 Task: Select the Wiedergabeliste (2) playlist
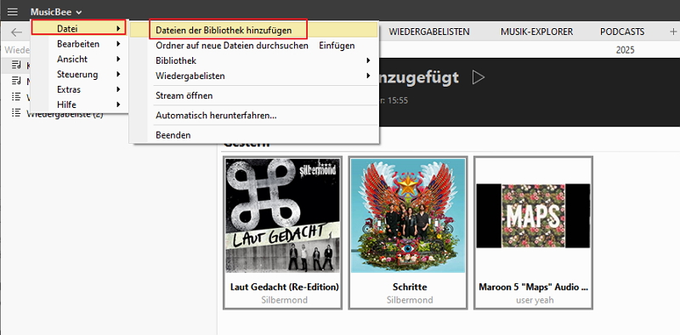[65, 114]
